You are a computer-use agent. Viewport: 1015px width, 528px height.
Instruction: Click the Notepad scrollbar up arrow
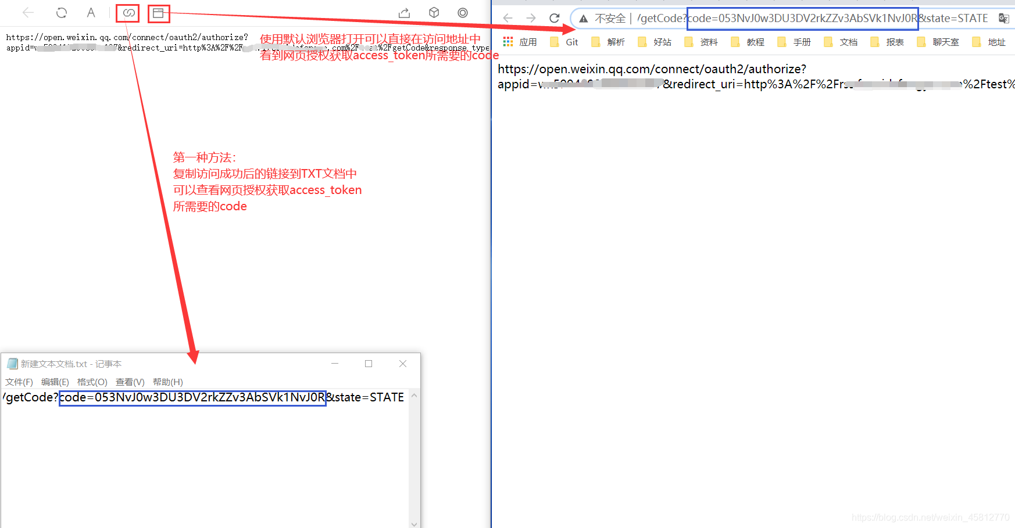[x=414, y=396]
